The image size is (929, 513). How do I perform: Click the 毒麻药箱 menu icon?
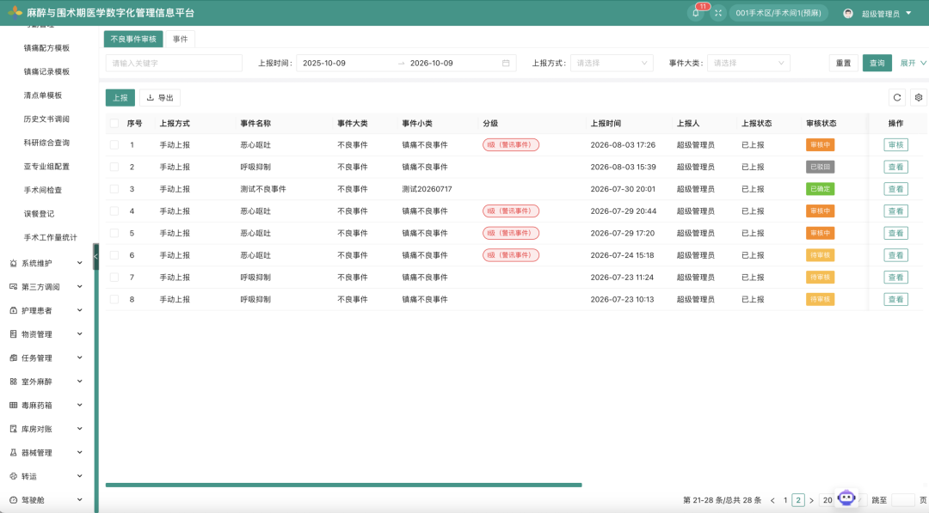click(13, 406)
